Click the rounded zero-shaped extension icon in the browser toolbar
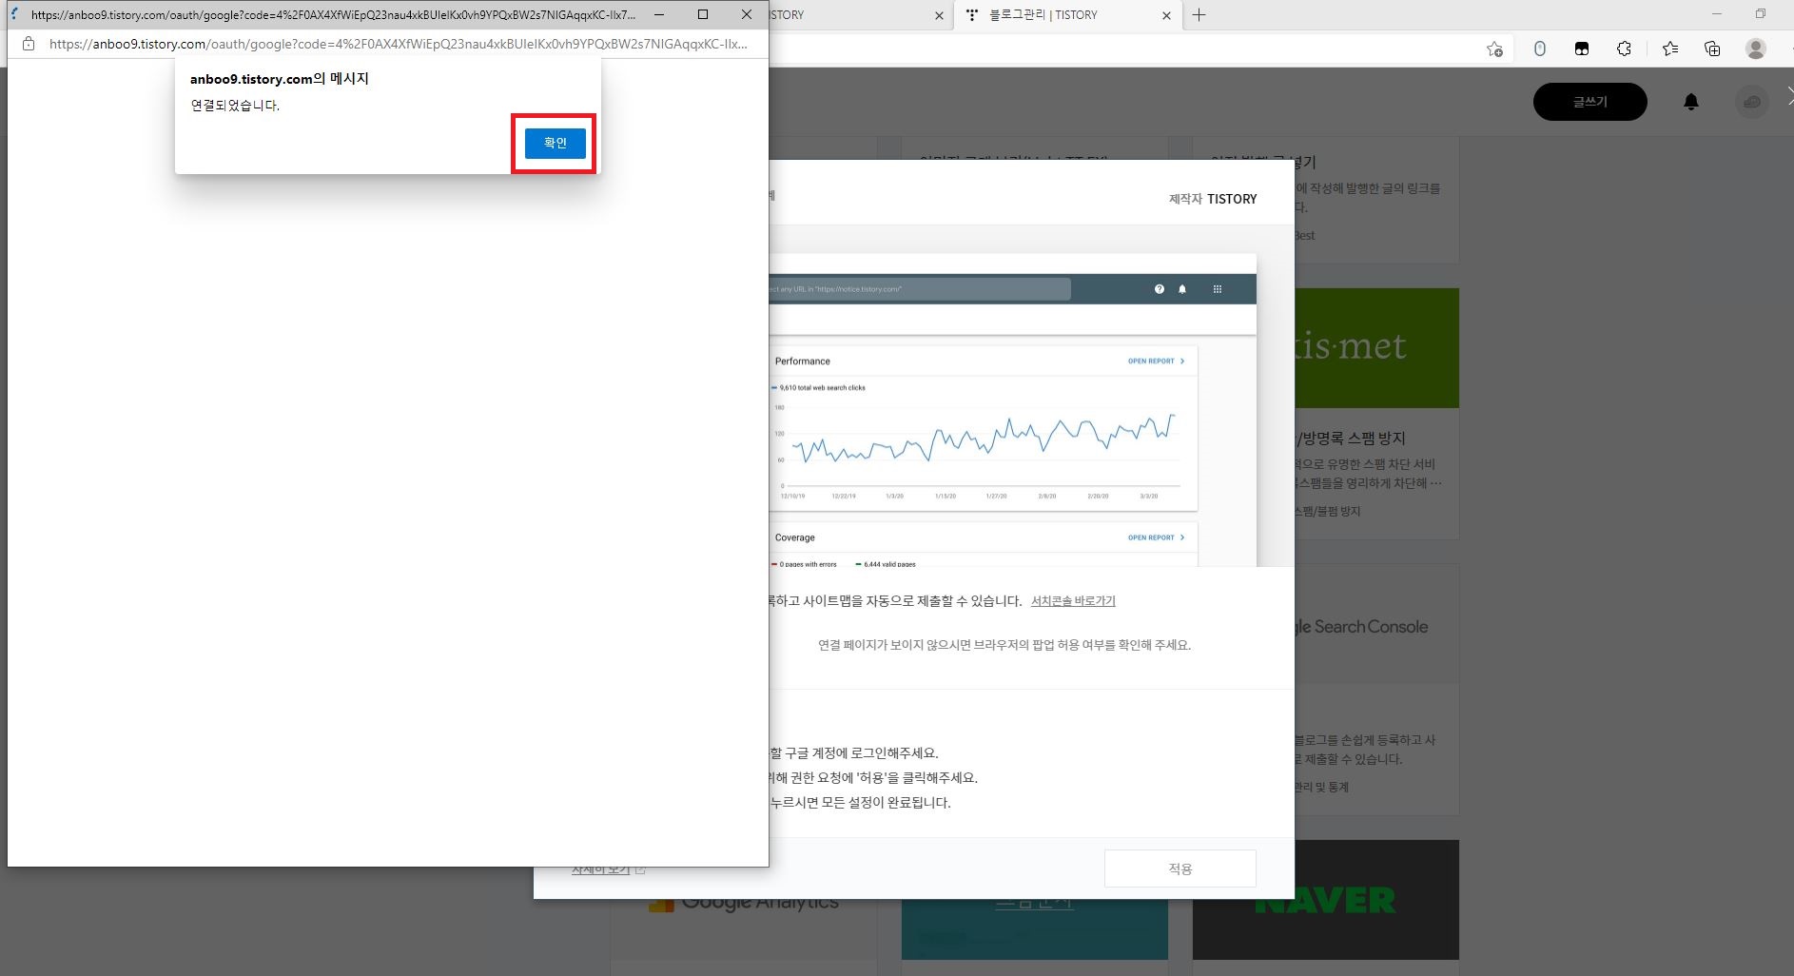1794x976 pixels. pyautogui.click(x=1539, y=49)
